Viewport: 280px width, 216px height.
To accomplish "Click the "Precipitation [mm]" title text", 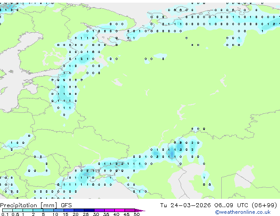I will tap(29, 205).
